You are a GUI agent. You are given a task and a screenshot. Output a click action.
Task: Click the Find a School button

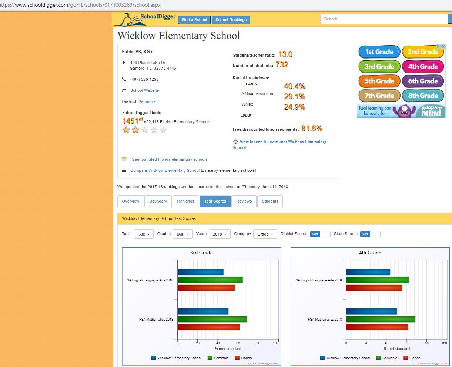pyautogui.click(x=194, y=20)
